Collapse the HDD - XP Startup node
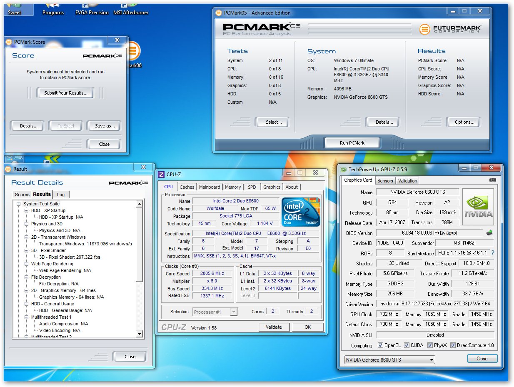514x387 pixels. tap(27, 210)
